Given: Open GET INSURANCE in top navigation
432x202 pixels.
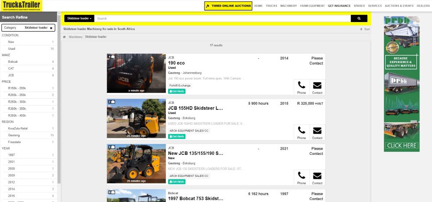Looking at the screenshot, I should pyautogui.click(x=339, y=6).
